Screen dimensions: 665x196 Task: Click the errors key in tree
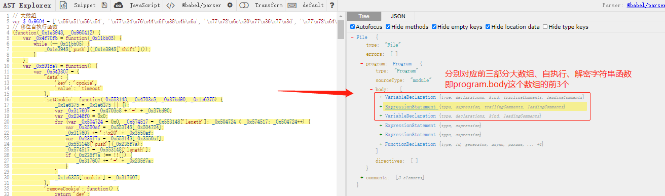click(x=376, y=54)
